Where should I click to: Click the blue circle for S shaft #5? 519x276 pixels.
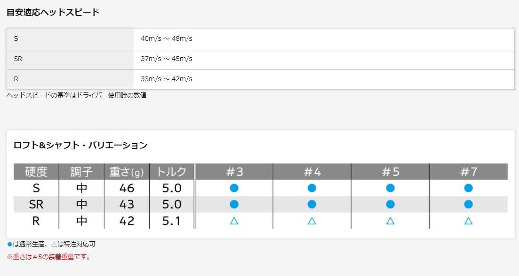pyautogui.click(x=390, y=188)
